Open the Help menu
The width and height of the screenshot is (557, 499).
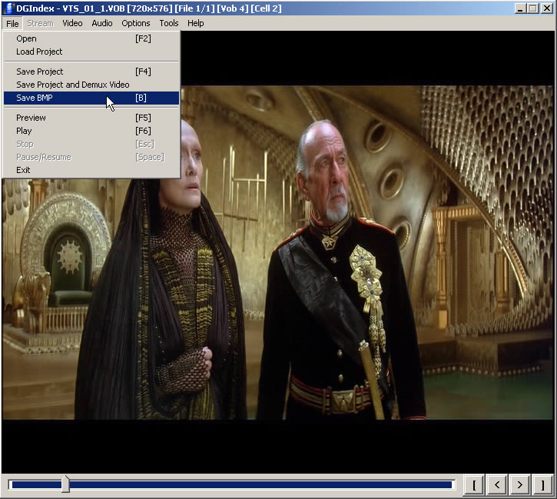click(196, 24)
